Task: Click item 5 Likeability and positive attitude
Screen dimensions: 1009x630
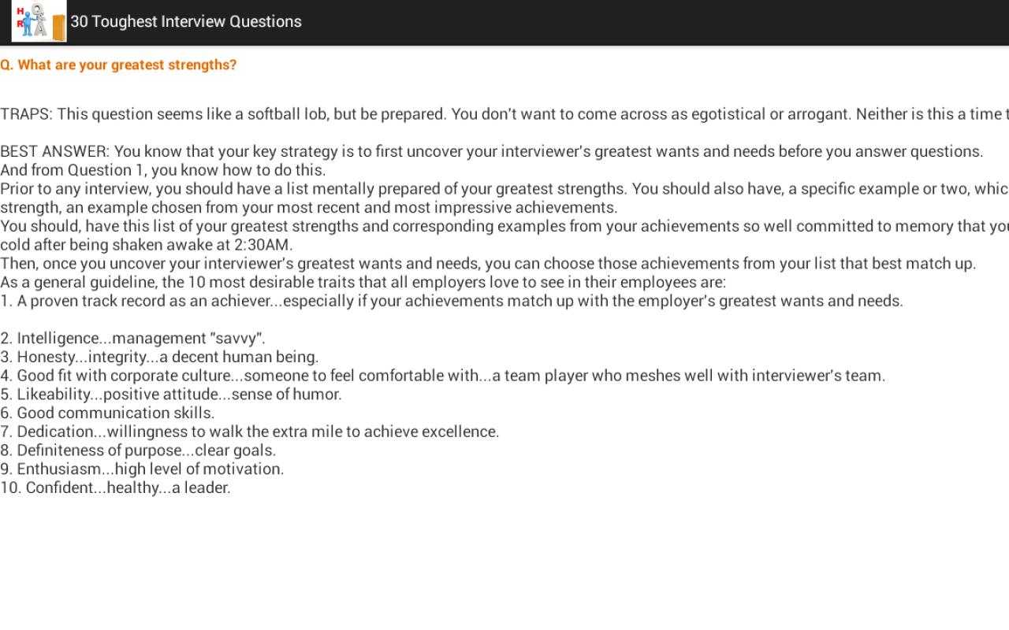Action: 171,395
